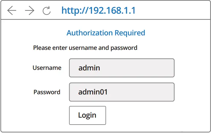The height and width of the screenshot is (133, 211).
Task: Click the "Username" field label
Action: point(47,68)
